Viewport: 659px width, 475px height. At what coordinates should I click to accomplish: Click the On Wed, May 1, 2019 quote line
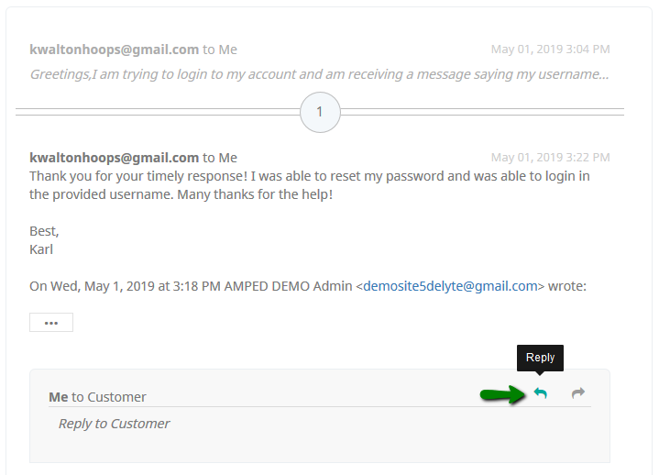coord(308,286)
